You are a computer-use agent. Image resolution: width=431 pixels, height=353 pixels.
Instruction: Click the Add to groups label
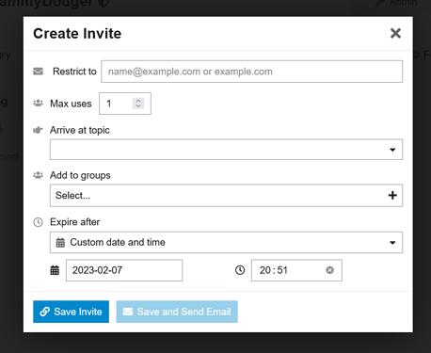pyautogui.click(x=80, y=175)
